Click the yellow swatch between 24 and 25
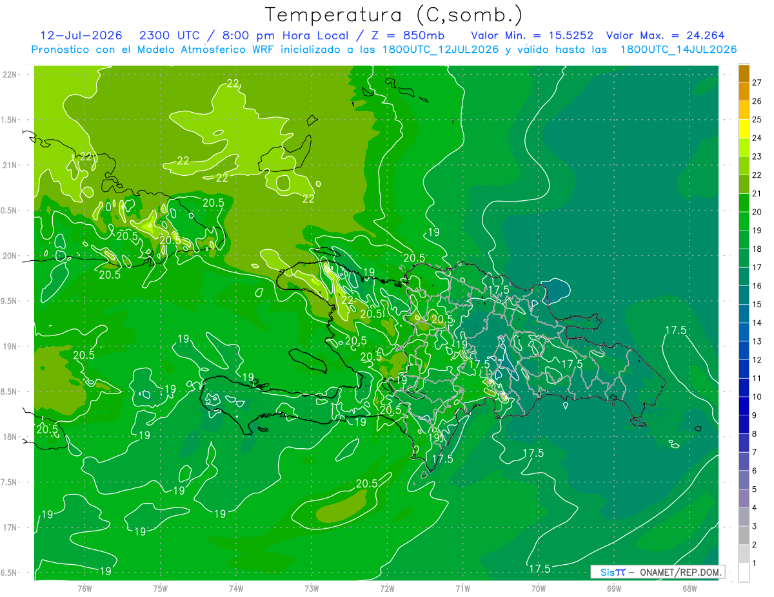Viewport: 774px width, 597px height. 744,129
